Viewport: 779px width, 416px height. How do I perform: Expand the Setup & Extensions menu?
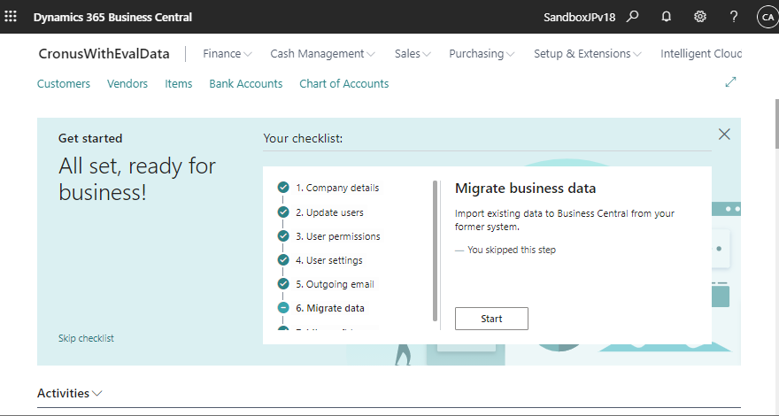pos(587,54)
